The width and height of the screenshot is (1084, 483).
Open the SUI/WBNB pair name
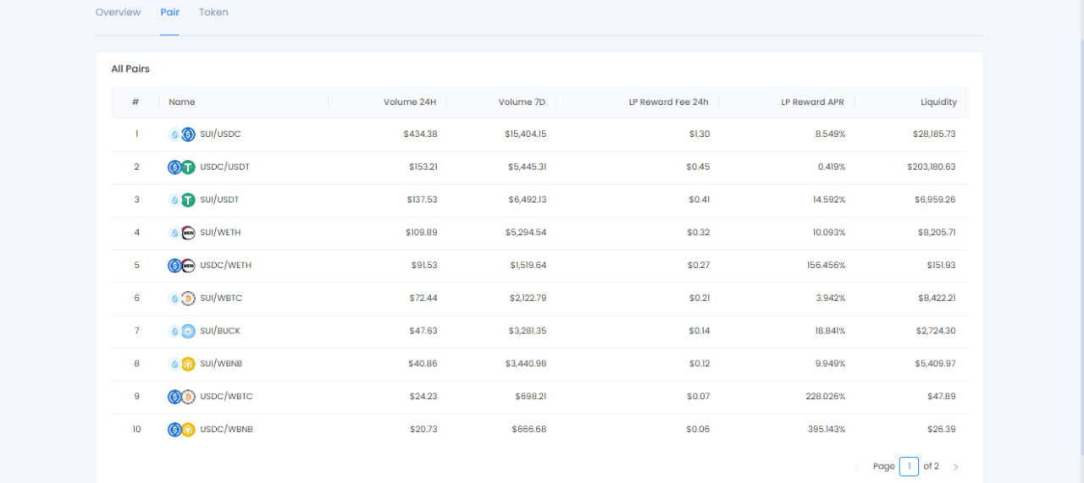click(x=222, y=364)
